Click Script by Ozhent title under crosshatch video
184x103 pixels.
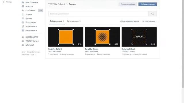(92, 49)
